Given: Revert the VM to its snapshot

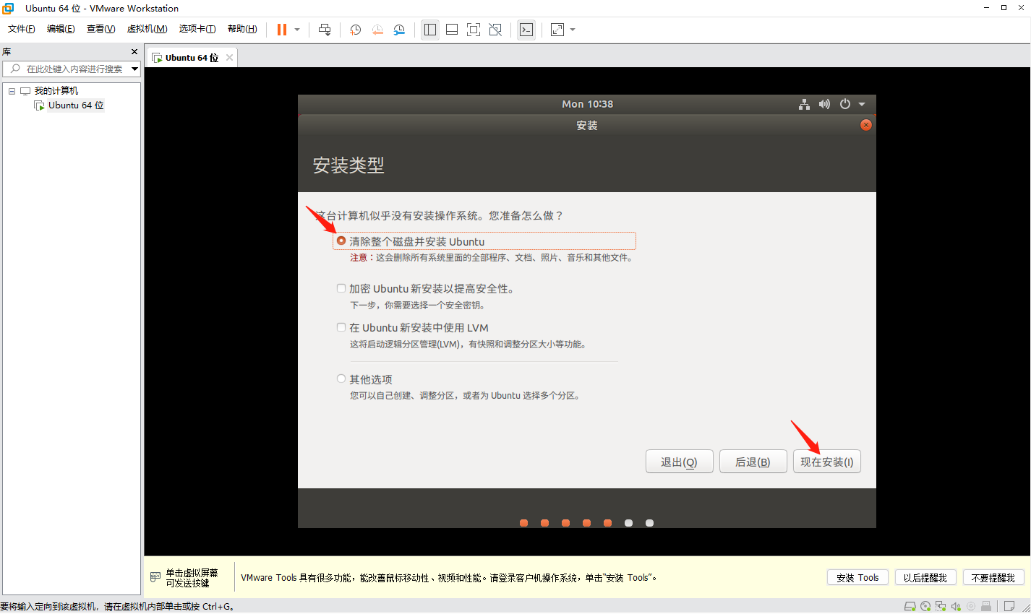Looking at the screenshot, I should 377,29.
